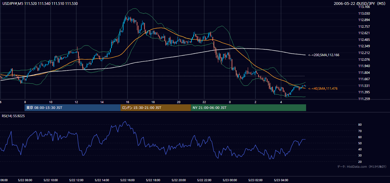The width and height of the screenshot is (390, 183).
Task: Click the 5/23 04:00 time axis label
Action: [x=281, y=180]
